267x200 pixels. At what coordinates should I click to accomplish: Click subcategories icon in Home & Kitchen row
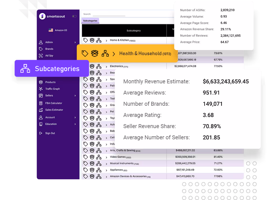99,40
